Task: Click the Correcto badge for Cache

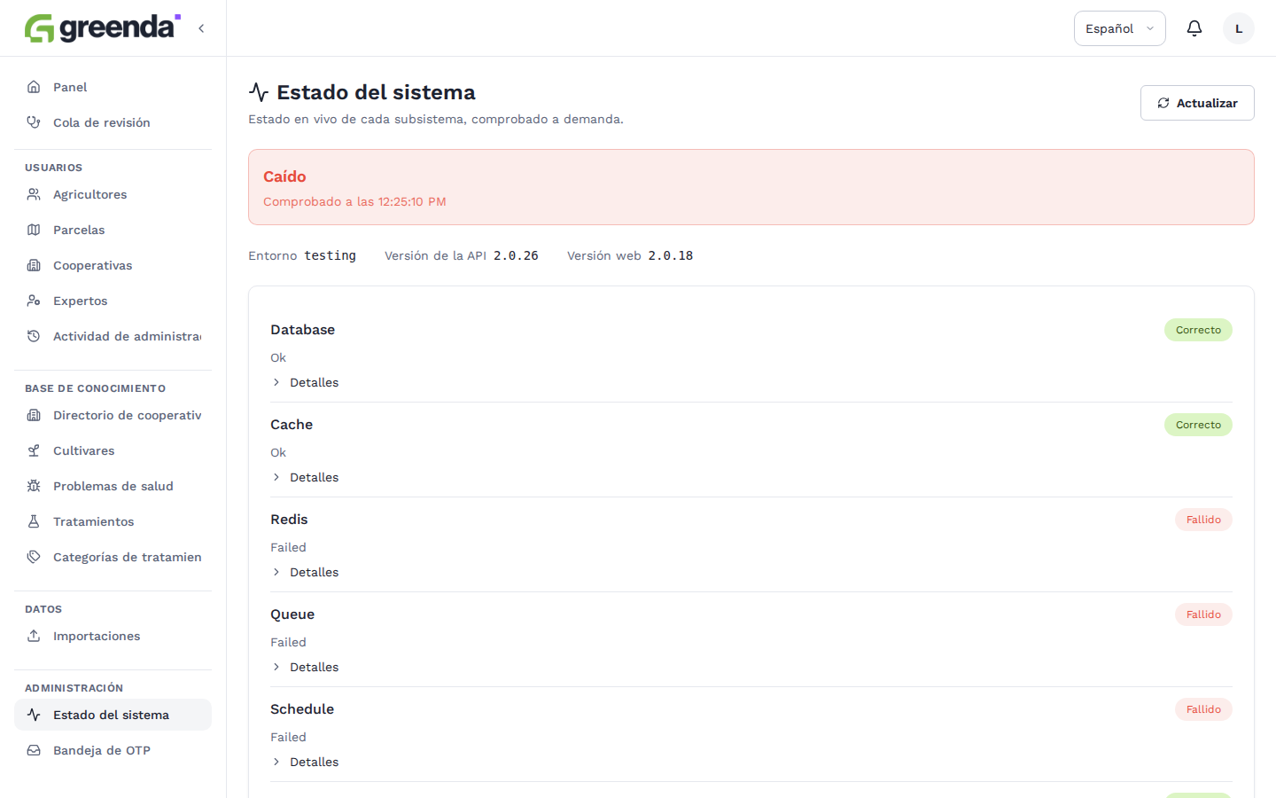Action: pyautogui.click(x=1198, y=425)
